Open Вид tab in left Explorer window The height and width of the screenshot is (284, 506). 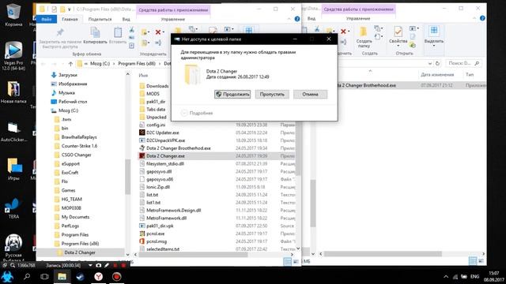tap(126, 19)
